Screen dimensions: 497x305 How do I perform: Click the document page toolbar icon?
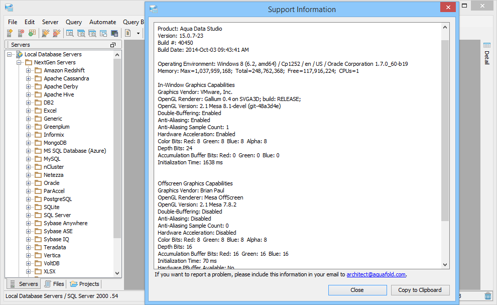click(x=128, y=33)
